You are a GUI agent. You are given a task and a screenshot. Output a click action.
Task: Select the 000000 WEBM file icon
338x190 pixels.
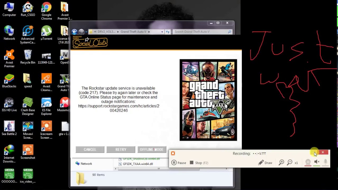click(9, 176)
